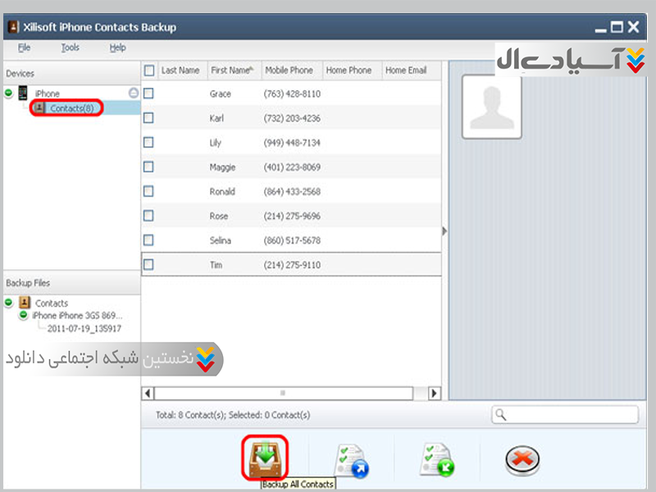
Task: Sort contacts by First Name column header
Action: tap(230, 71)
